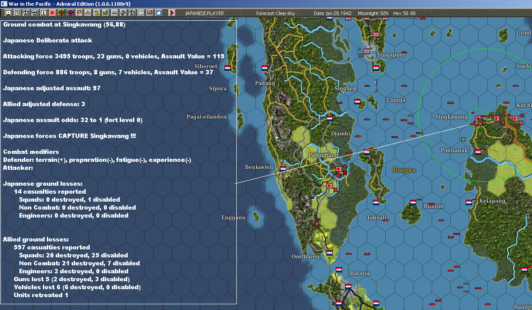532x310 pixels.
Task: Click the Pagai-eilanden label
Action: (x=206, y=117)
